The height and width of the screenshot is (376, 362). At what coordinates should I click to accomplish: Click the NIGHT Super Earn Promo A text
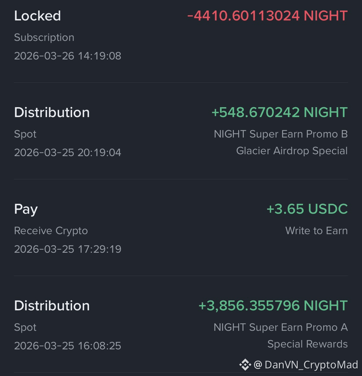(x=281, y=327)
